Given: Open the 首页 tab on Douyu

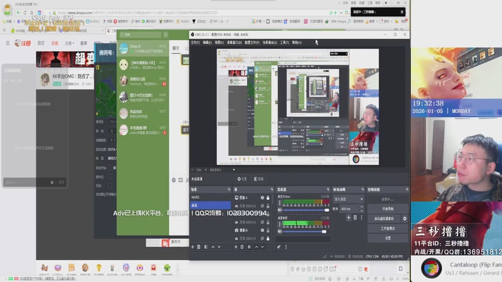Looking at the screenshot, I should click(x=41, y=43).
